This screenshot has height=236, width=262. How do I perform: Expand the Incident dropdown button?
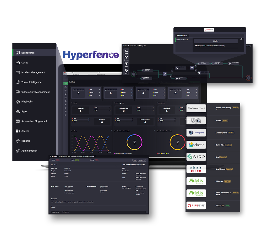(x=142, y=160)
